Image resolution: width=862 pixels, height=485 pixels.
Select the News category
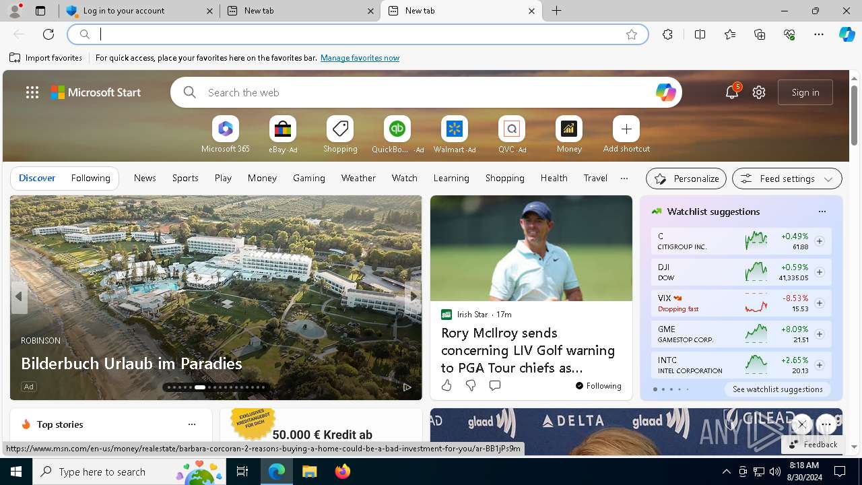pos(145,178)
